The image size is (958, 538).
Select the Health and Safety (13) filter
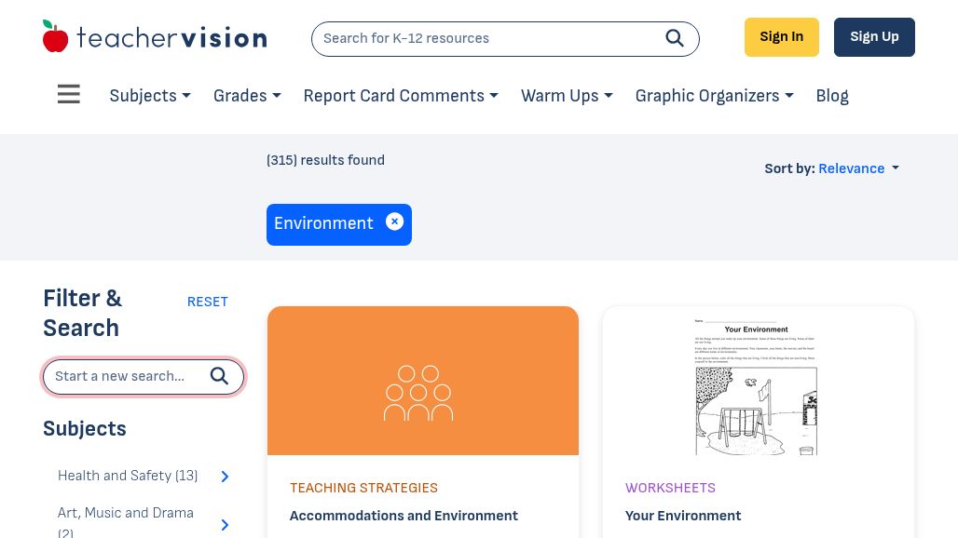[128, 476]
